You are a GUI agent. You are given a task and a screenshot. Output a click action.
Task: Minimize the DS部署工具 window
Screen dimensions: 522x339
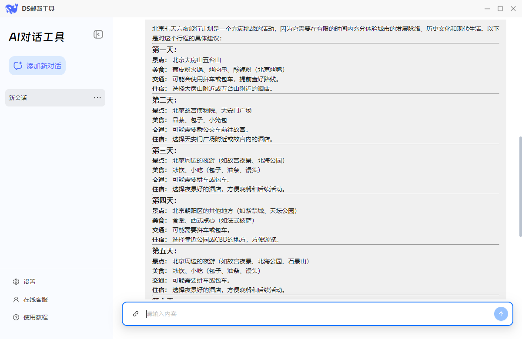click(x=488, y=9)
